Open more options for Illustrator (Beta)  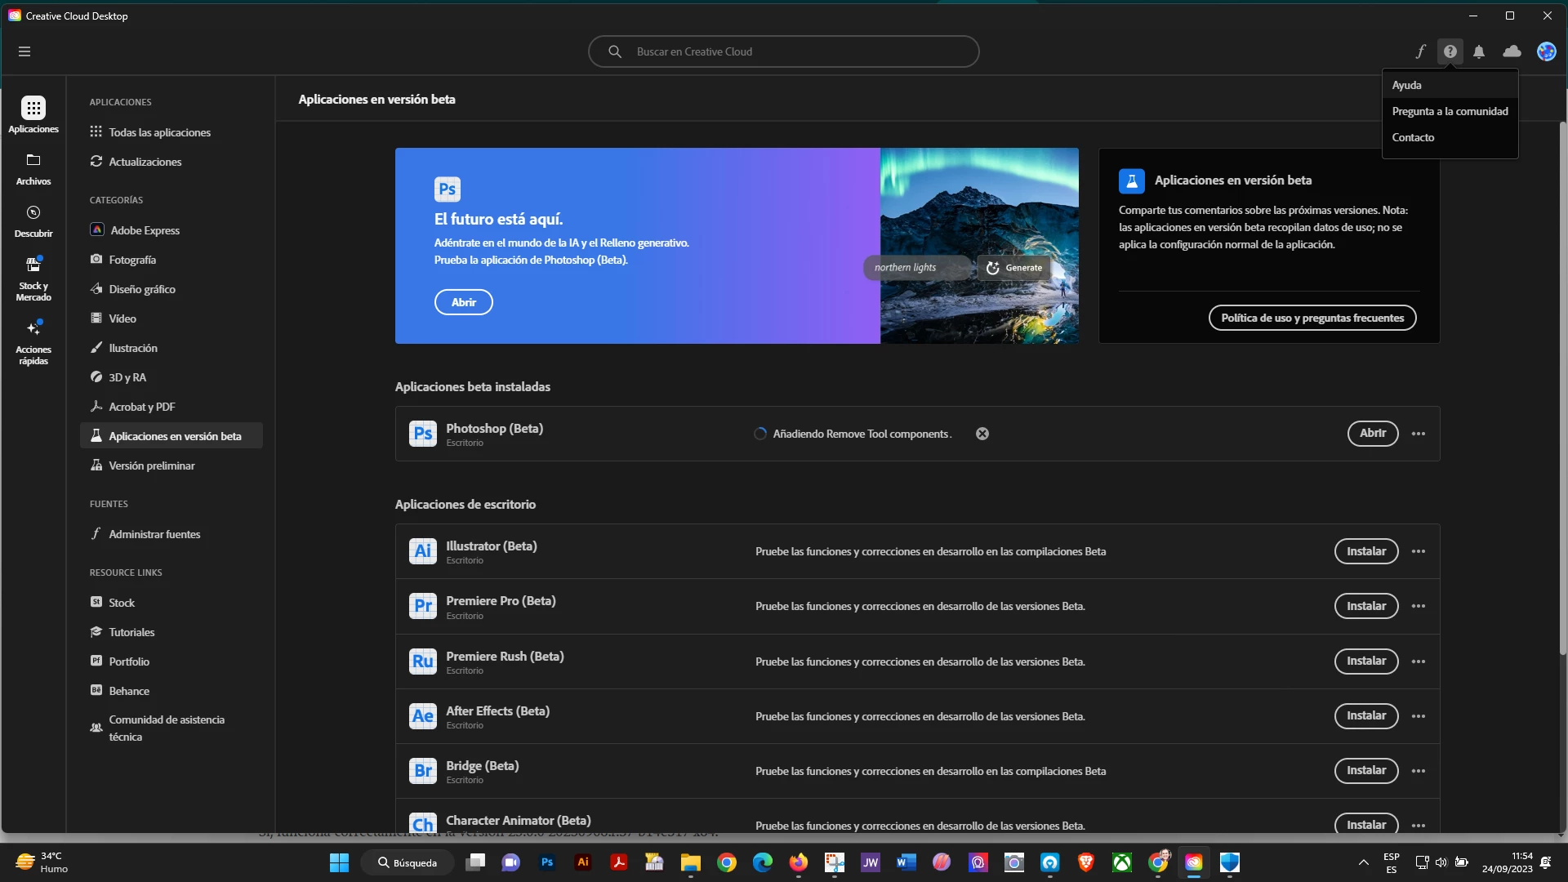[1419, 551]
